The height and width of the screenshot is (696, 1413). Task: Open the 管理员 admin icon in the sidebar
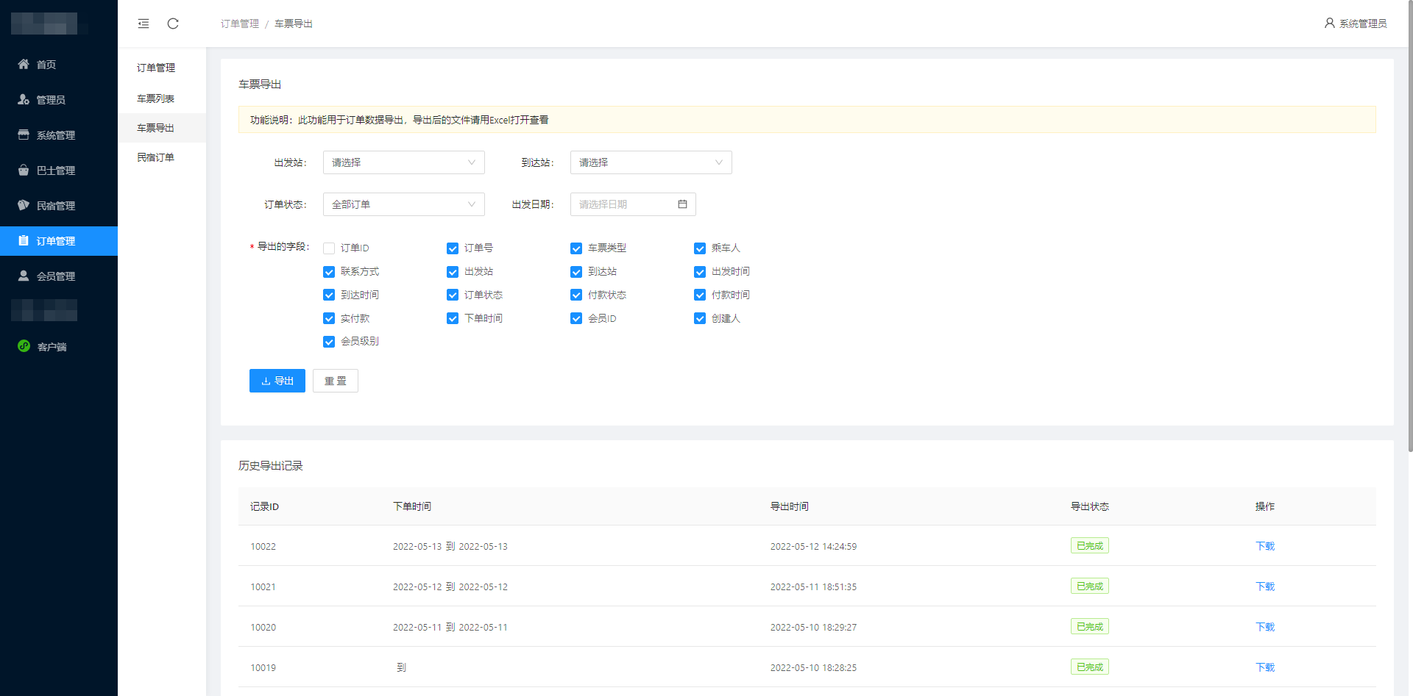coord(24,99)
